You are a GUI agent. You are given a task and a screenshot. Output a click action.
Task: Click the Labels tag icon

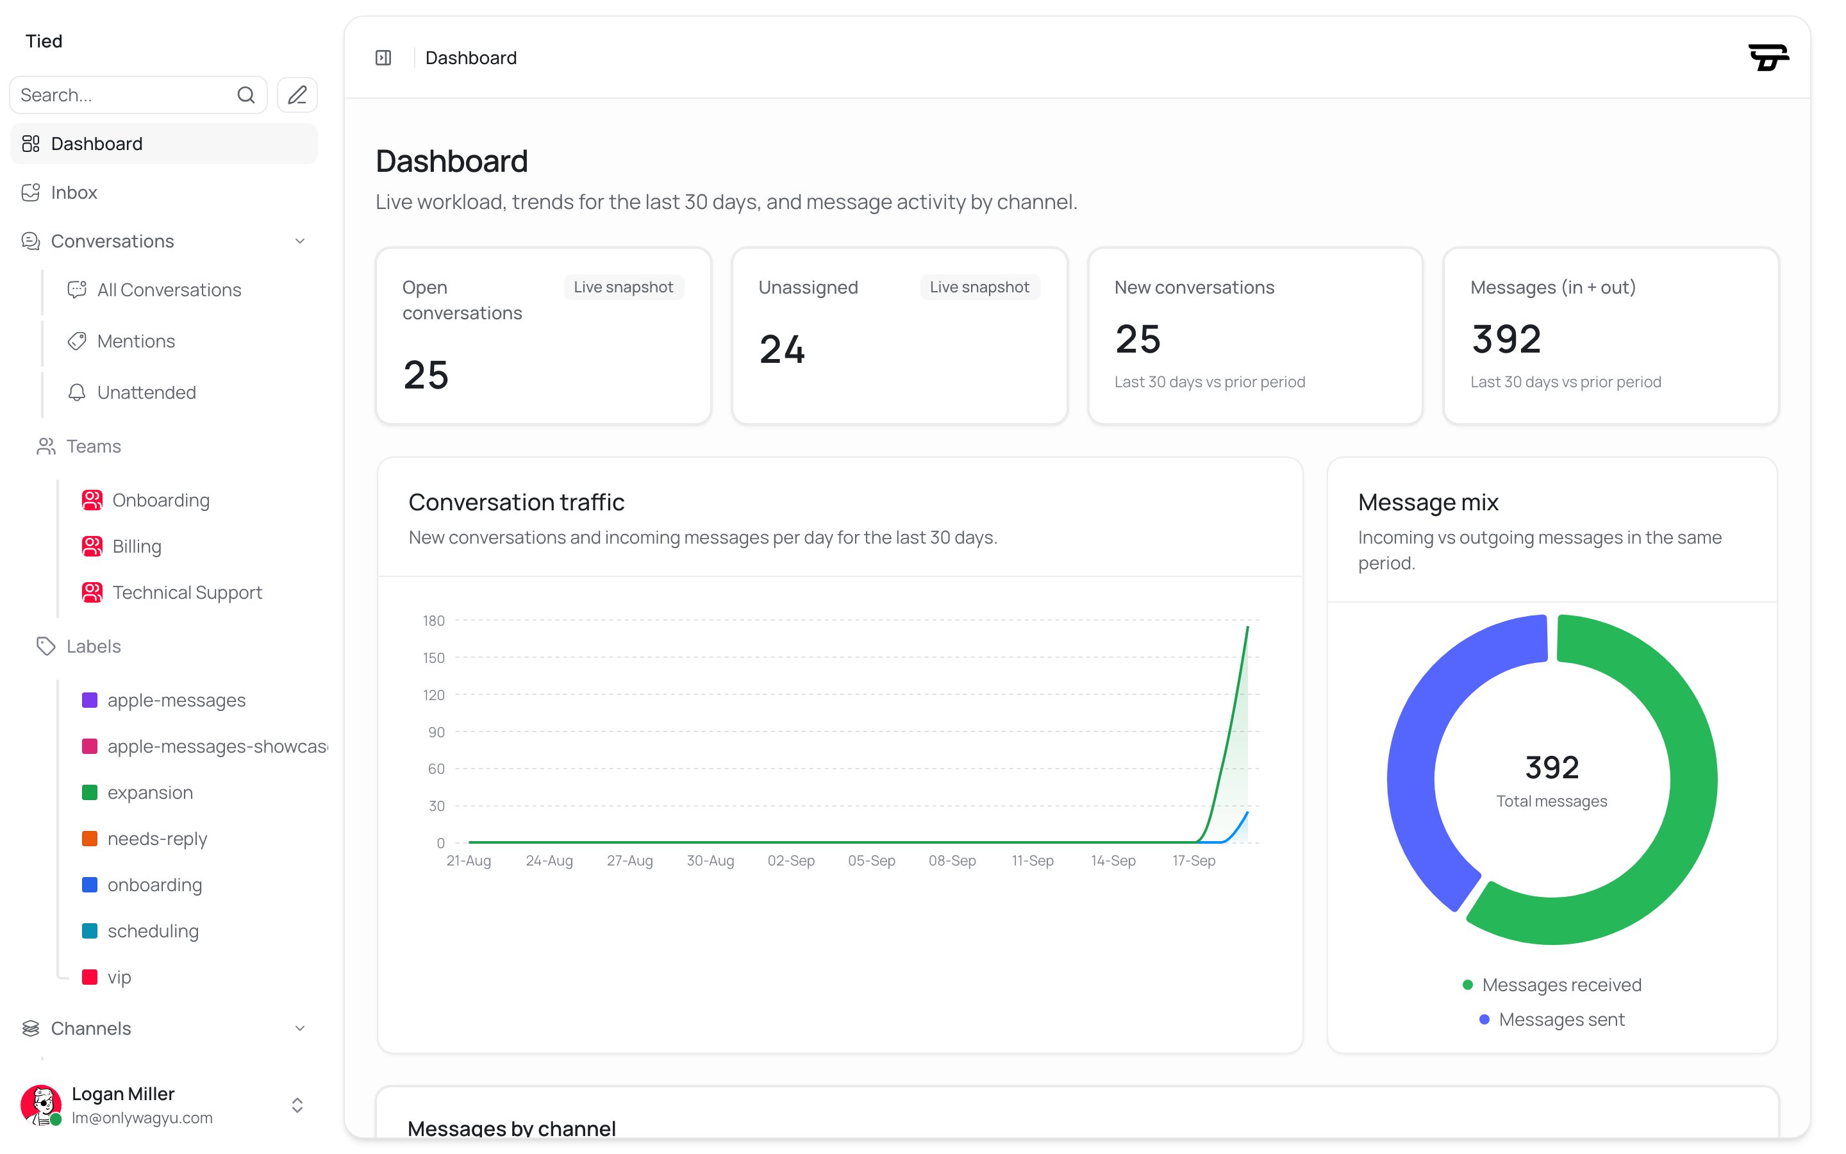tap(46, 646)
